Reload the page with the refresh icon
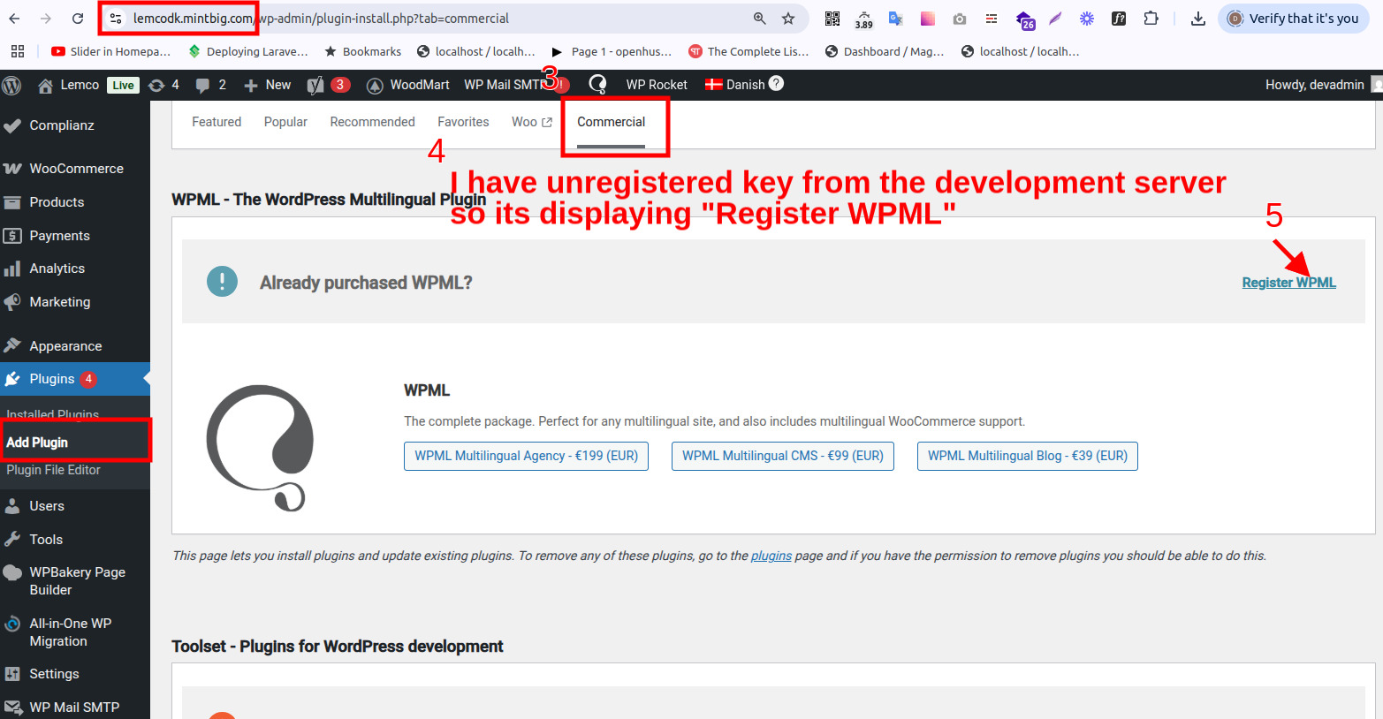 pos(78,19)
